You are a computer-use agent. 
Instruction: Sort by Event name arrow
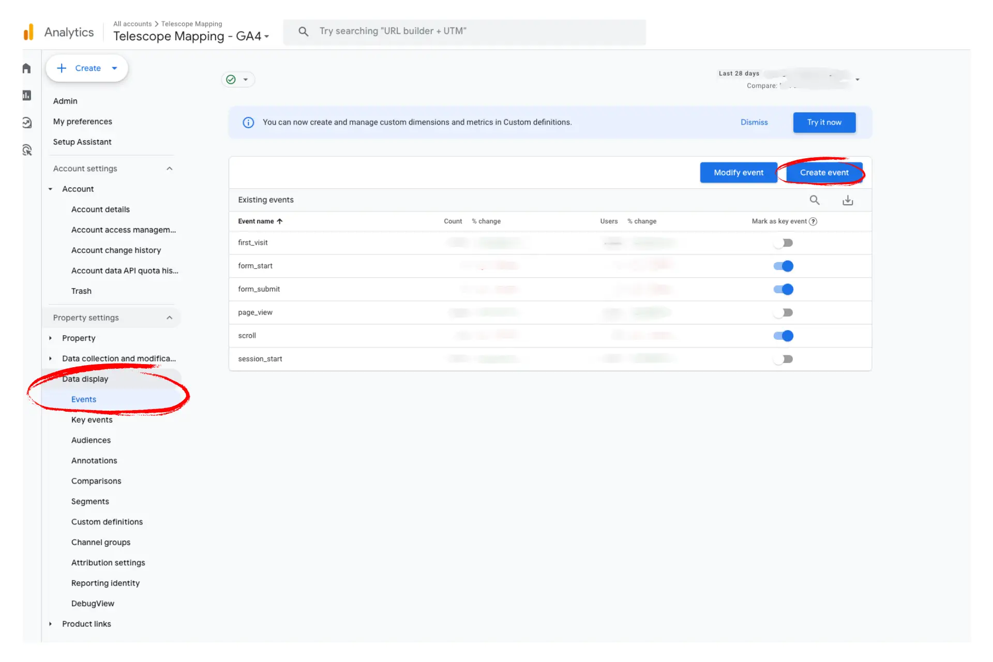[x=280, y=221]
